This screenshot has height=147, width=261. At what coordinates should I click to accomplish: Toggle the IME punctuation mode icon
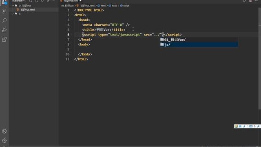tap(248, 126)
